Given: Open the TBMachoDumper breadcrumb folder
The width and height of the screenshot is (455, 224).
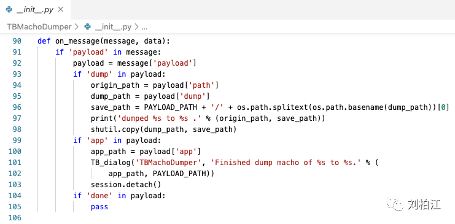Looking at the screenshot, I should tap(39, 27).
